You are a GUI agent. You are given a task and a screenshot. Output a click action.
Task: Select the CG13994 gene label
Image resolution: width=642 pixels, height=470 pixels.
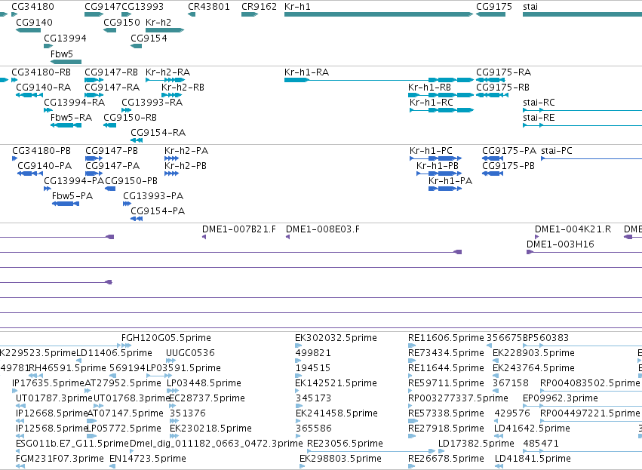coord(65,38)
